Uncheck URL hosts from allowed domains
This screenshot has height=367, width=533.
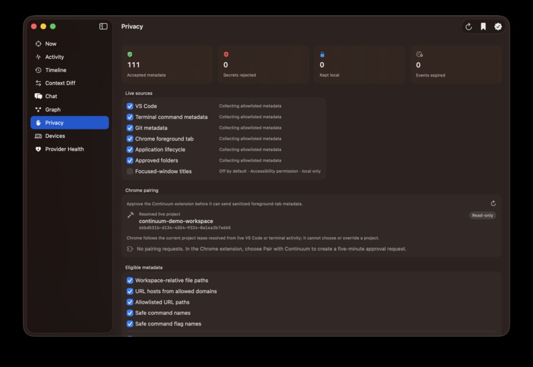[130, 291]
